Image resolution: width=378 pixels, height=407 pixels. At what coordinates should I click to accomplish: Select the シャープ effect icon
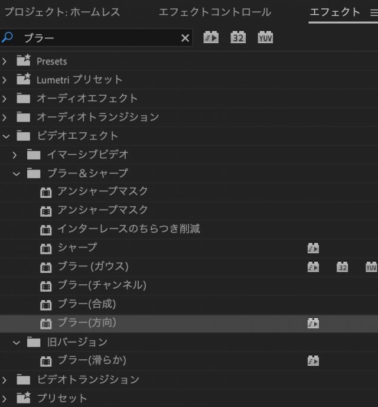click(45, 248)
